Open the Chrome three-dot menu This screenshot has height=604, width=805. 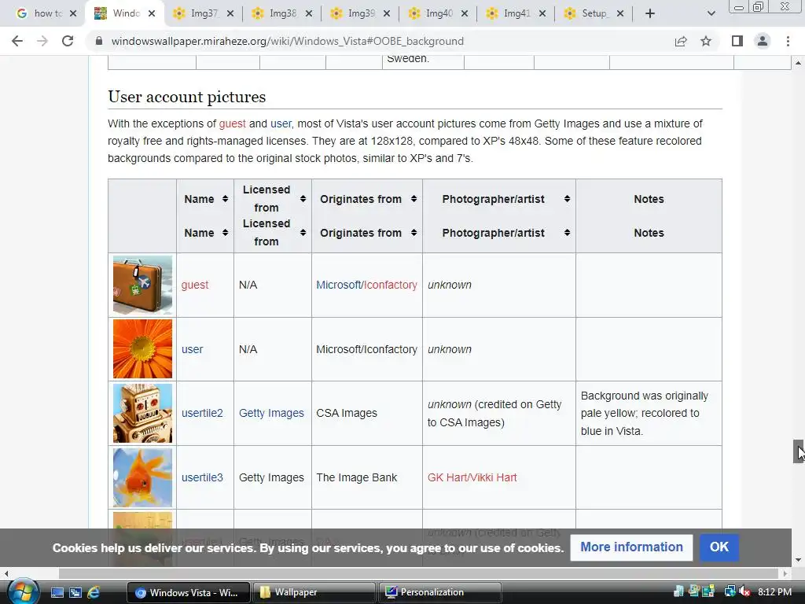[x=788, y=41]
